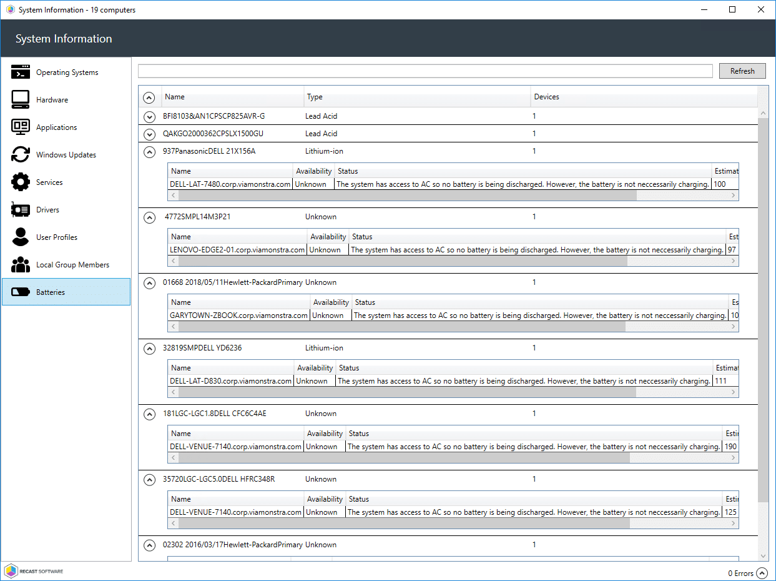Select LENOVO-EDGE2-01.corp.viamonstra.com device row
The width and height of the screenshot is (776, 581).
tap(453, 250)
